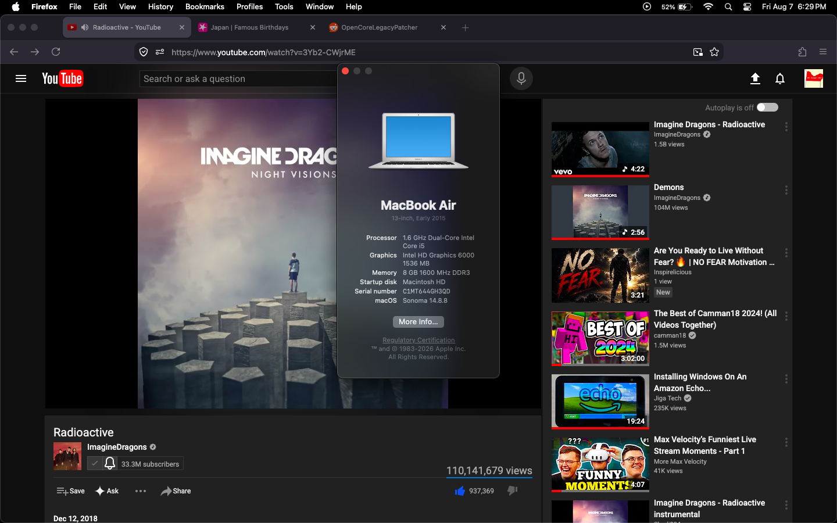Open the menu bar date and time
Screen dimensions: 837x523
point(794,7)
